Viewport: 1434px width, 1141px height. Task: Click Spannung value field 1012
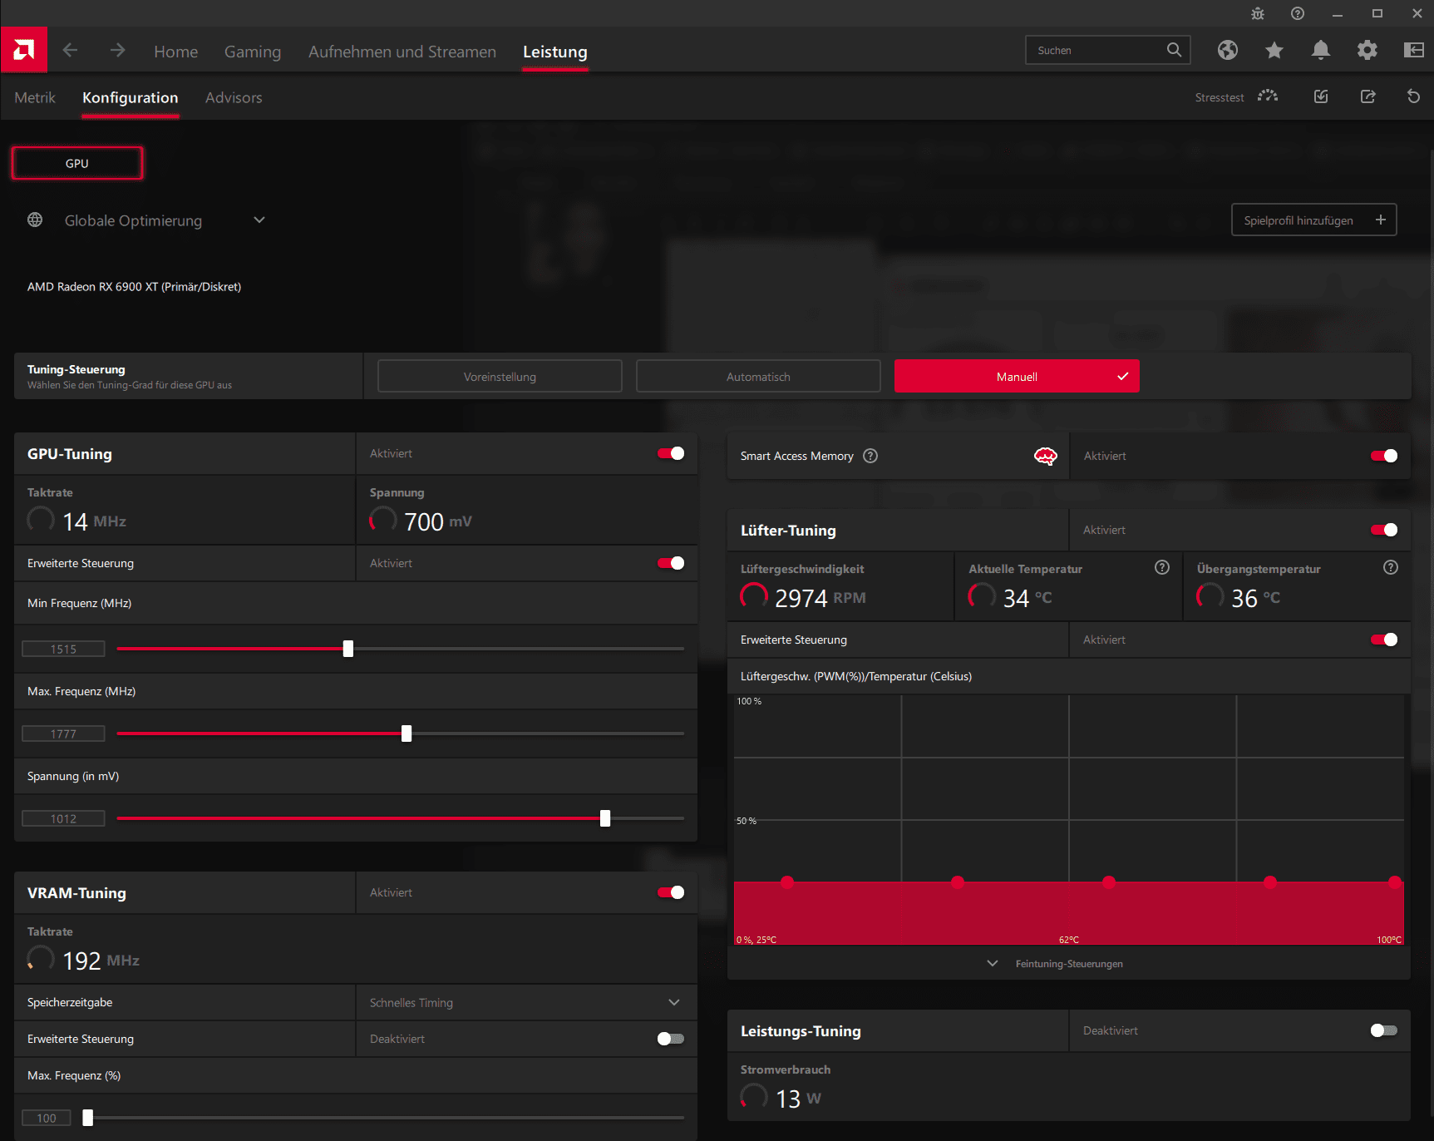[63, 818]
